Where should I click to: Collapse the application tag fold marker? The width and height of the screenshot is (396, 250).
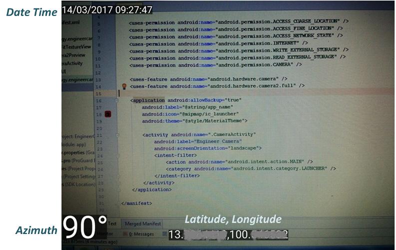pyautogui.click(x=117, y=100)
